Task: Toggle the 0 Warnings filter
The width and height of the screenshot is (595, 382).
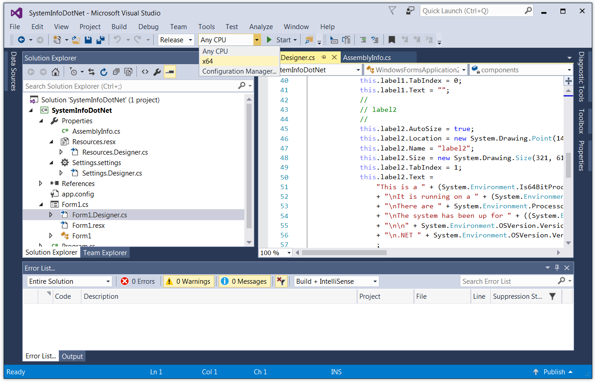Action: [x=188, y=281]
